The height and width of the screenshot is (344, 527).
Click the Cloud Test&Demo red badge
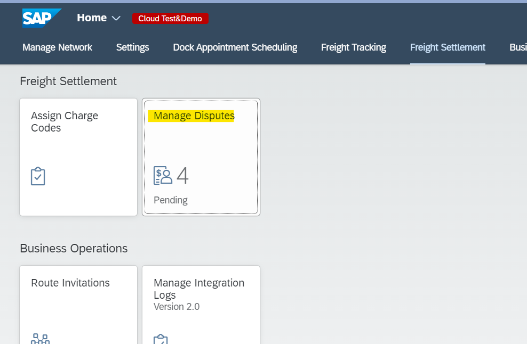coord(170,19)
